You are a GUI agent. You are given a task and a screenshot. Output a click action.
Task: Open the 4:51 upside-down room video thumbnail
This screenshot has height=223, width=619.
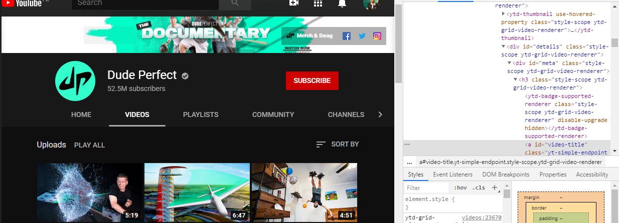click(304, 192)
